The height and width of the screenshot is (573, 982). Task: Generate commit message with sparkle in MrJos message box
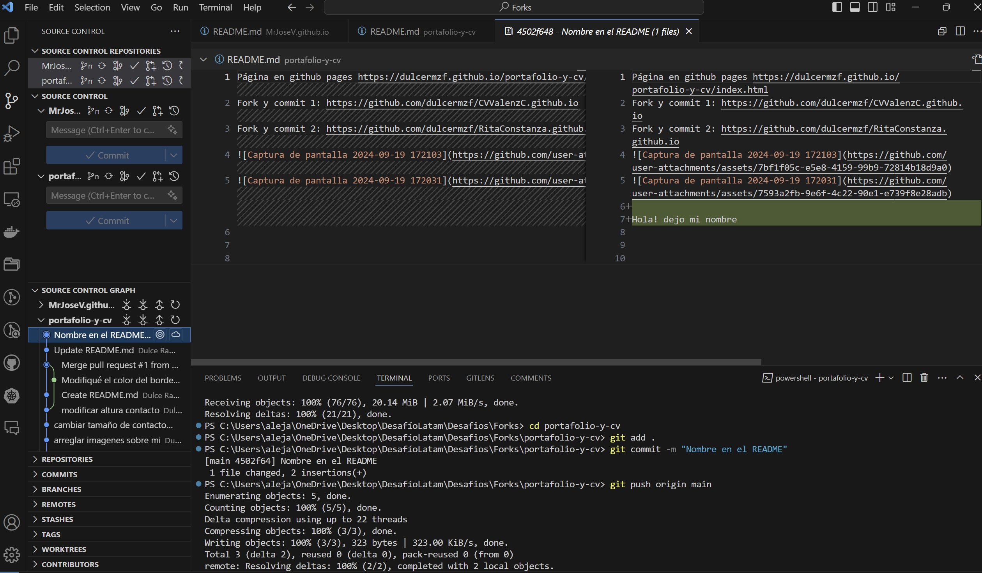(x=172, y=130)
